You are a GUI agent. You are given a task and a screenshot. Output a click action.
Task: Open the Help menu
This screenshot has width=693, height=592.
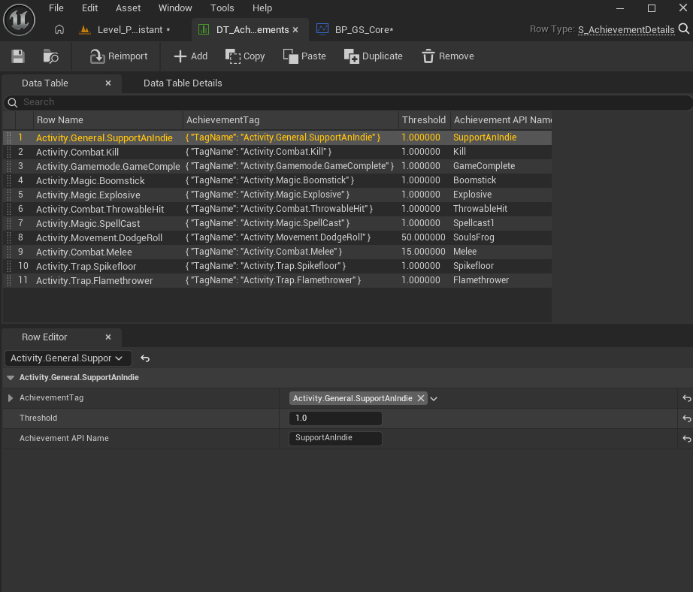tap(262, 8)
